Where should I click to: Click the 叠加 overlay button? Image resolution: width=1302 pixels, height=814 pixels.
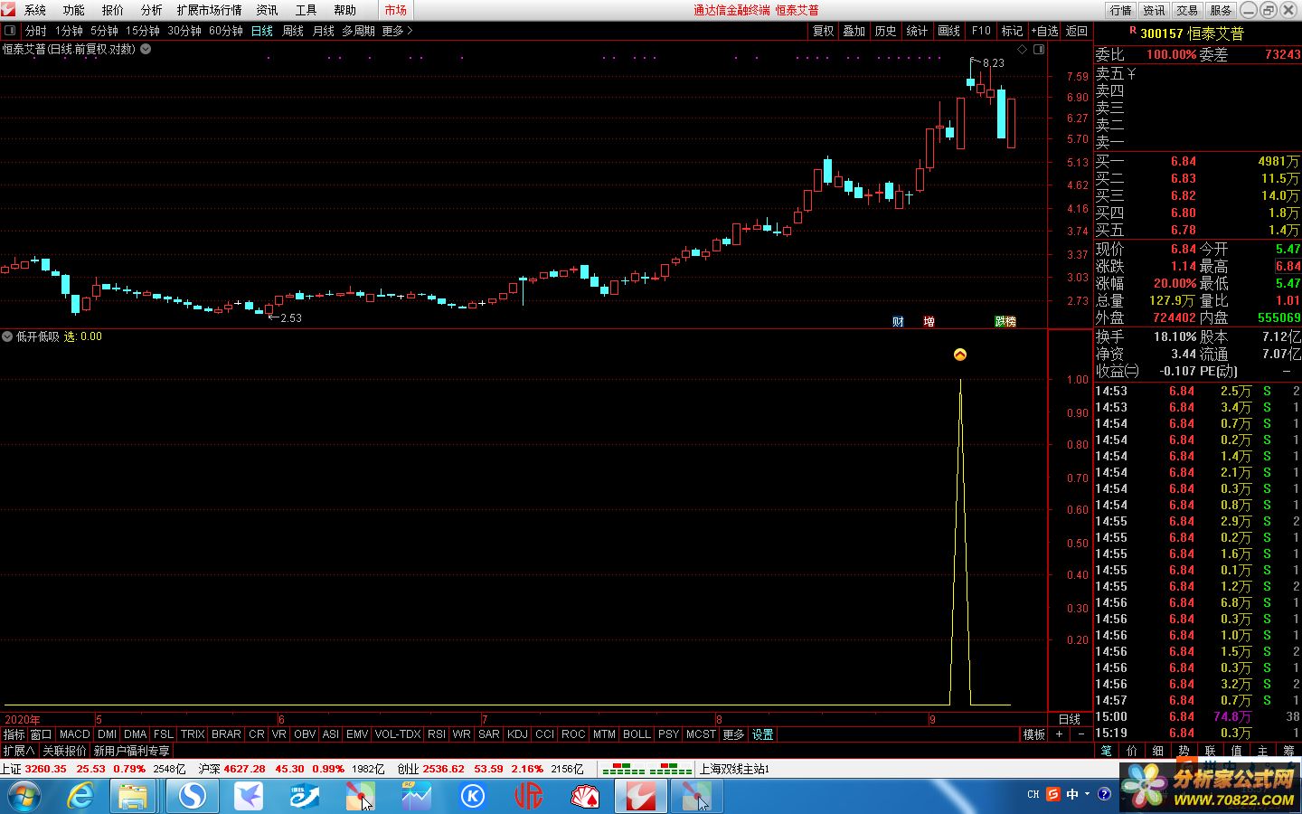[x=854, y=31]
